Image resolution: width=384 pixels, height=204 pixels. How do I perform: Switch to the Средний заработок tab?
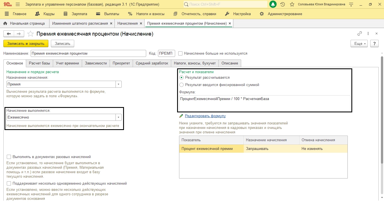152,63
